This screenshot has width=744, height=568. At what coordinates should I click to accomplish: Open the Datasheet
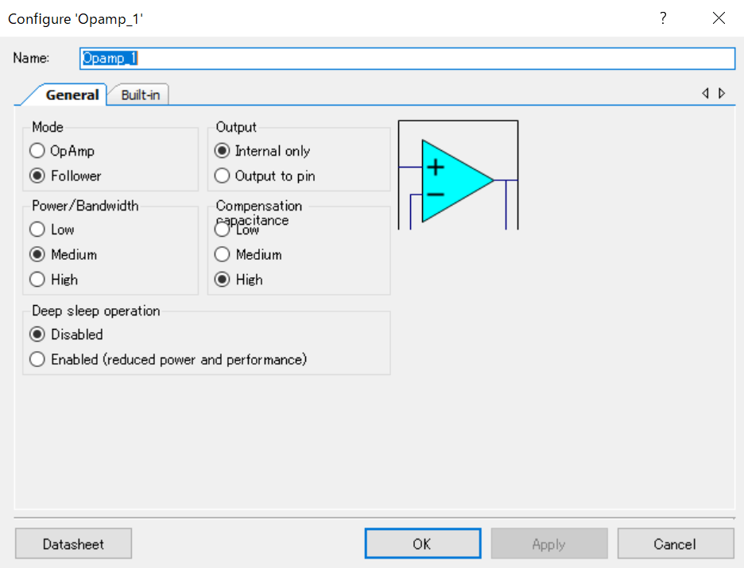73,544
